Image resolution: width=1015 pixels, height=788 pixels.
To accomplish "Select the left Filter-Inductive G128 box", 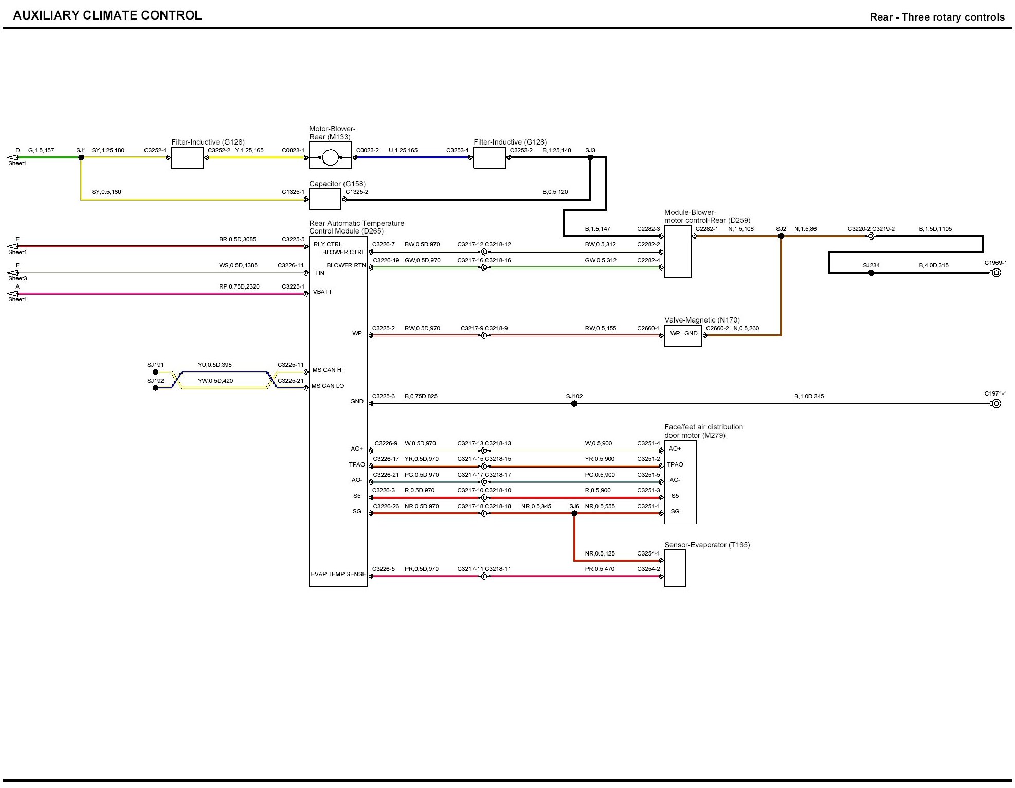I will 187,157.
